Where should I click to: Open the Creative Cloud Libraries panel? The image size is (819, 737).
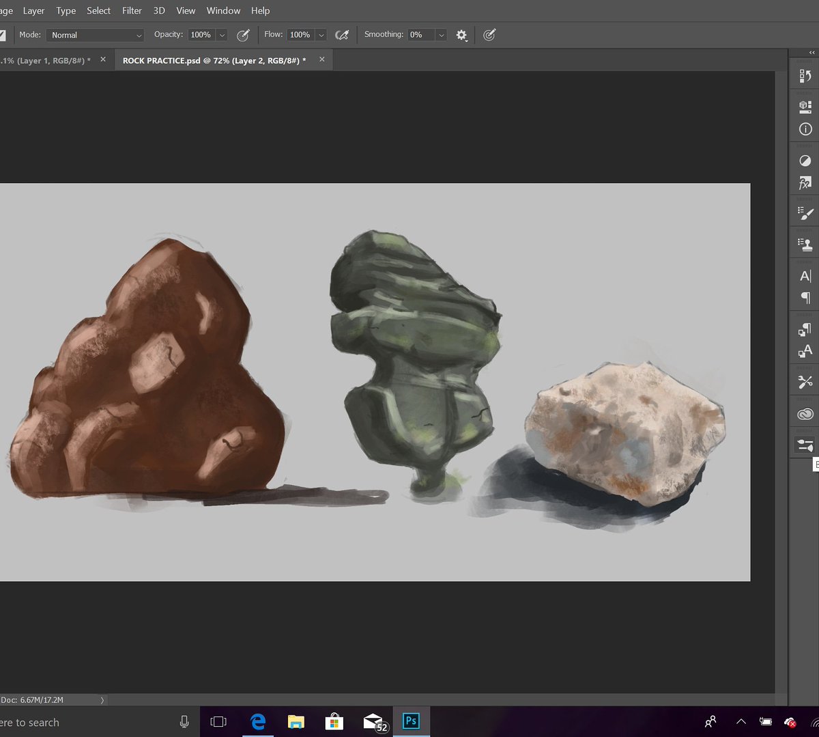805,414
